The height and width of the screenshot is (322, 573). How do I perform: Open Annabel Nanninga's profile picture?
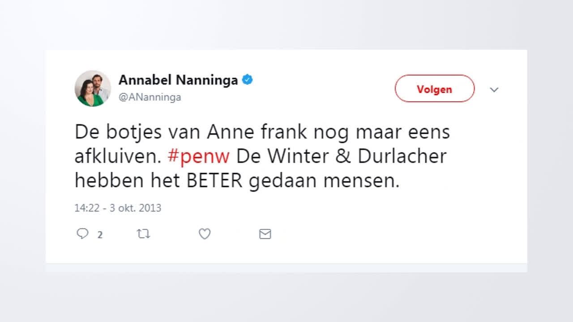click(93, 89)
